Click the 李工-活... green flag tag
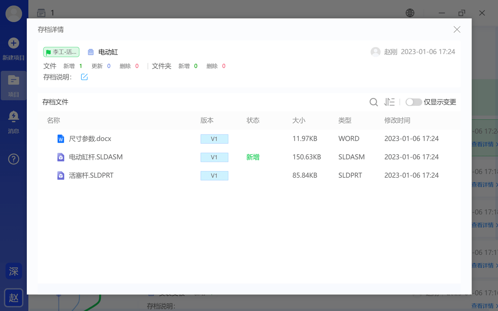The width and height of the screenshot is (498, 311). pyautogui.click(x=61, y=52)
